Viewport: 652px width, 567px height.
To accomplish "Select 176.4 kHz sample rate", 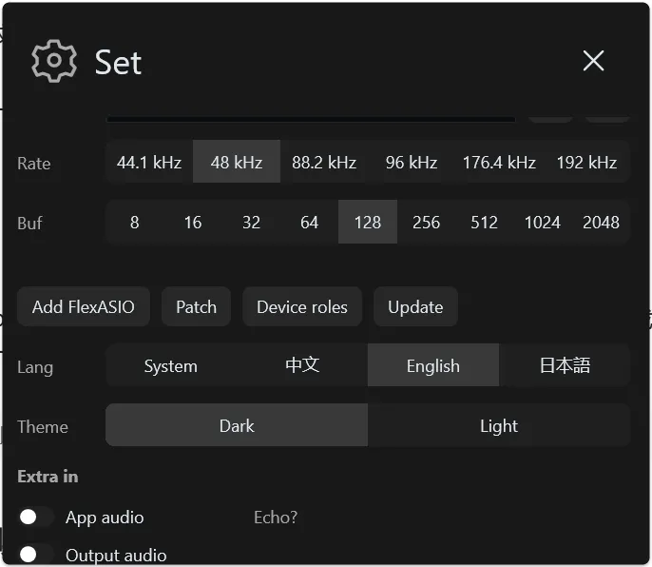I will point(499,162).
